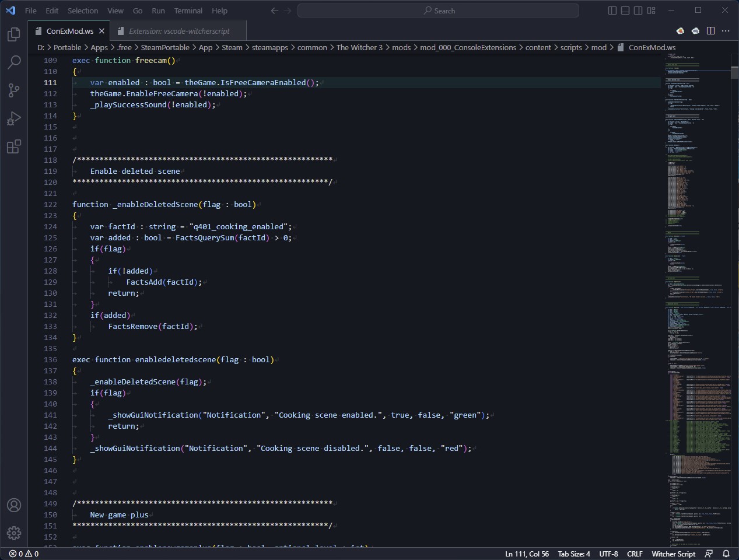Change encoding via the UTF-8 indicator
This screenshot has height=560, width=739.
[x=608, y=554]
